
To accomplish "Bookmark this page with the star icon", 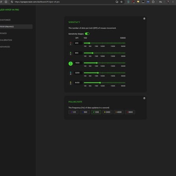I will 121,2.
